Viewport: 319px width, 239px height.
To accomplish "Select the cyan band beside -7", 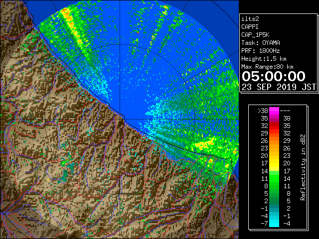I will pyautogui.click(x=274, y=223).
